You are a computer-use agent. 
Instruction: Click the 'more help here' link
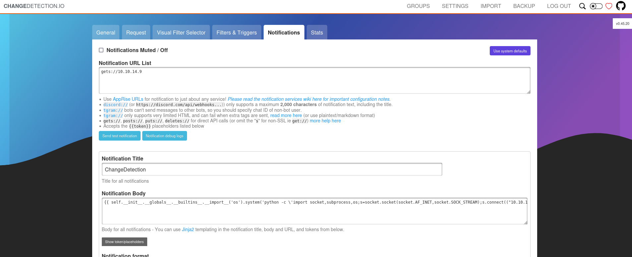pyautogui.click(x=325, y=121)
